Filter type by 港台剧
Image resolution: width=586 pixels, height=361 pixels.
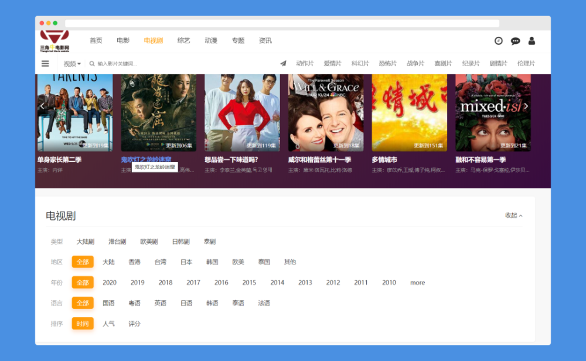pos(117,242)
